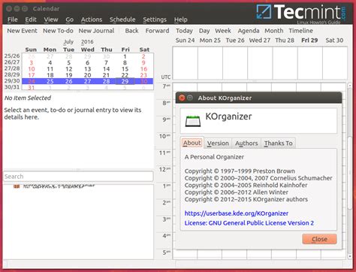Click 2016 year label in navigator

click(x=87, y=42)
